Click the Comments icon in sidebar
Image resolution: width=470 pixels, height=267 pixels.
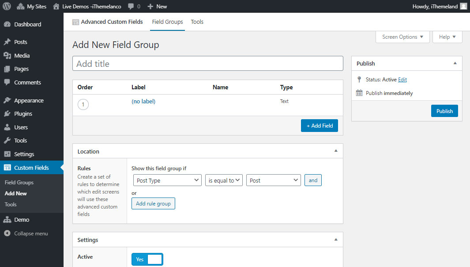click(x=7, y=82)
